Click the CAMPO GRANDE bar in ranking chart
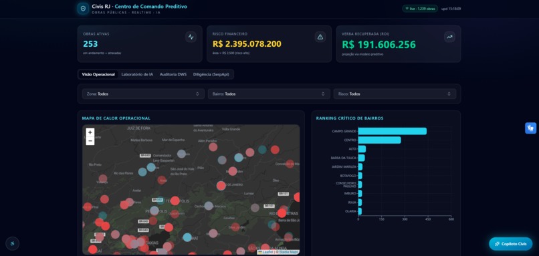Screen dimensions: 539x256 (393, 131)
